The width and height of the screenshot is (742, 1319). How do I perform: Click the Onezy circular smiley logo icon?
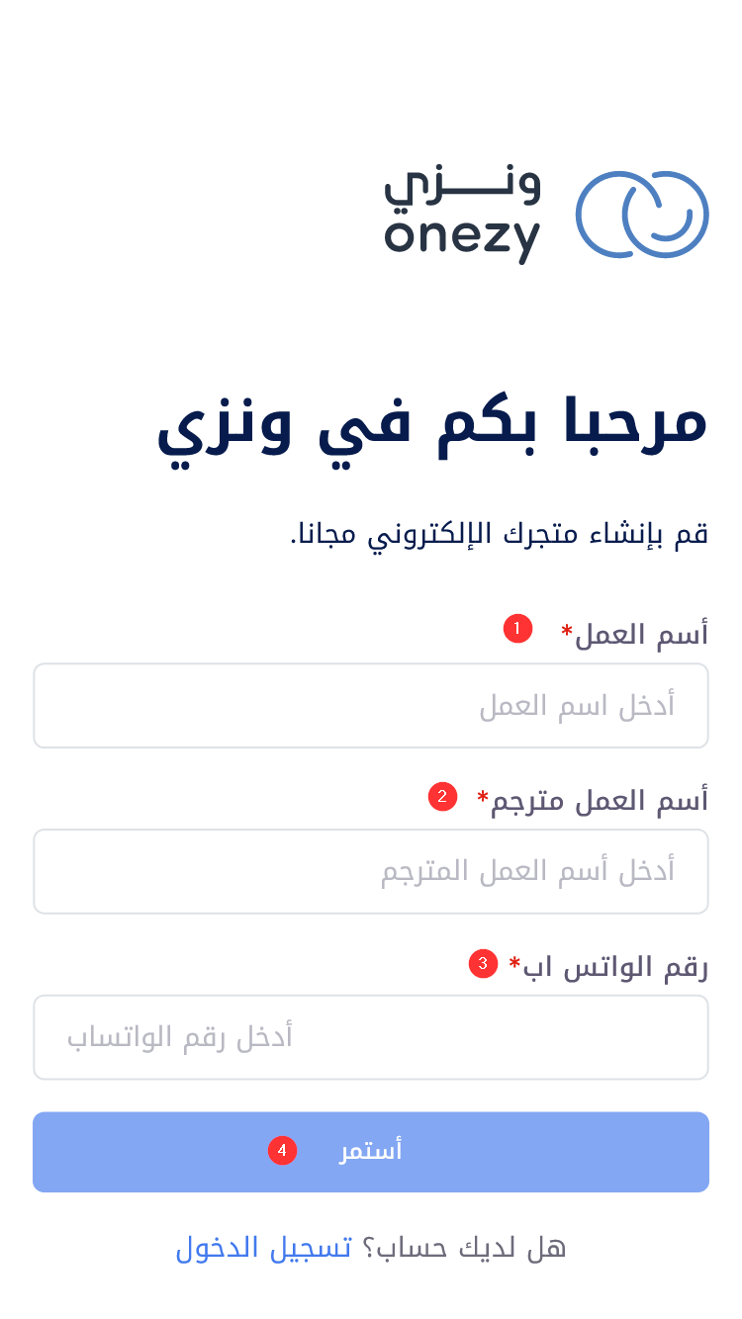tap(642, 215)
